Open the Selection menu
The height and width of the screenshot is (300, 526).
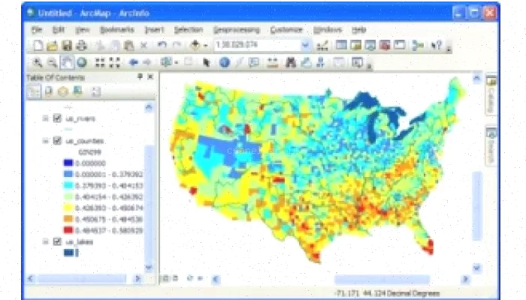(189, 30)
